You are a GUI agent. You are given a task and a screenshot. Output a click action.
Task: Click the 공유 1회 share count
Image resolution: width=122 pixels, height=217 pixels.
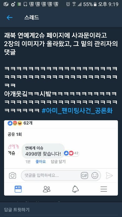[15, 134]
